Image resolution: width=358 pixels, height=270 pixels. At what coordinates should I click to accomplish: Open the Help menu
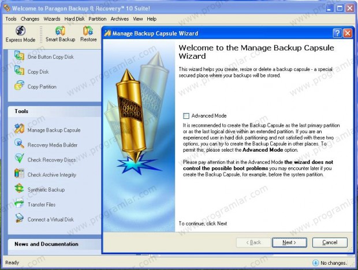[x=152, y=19]
